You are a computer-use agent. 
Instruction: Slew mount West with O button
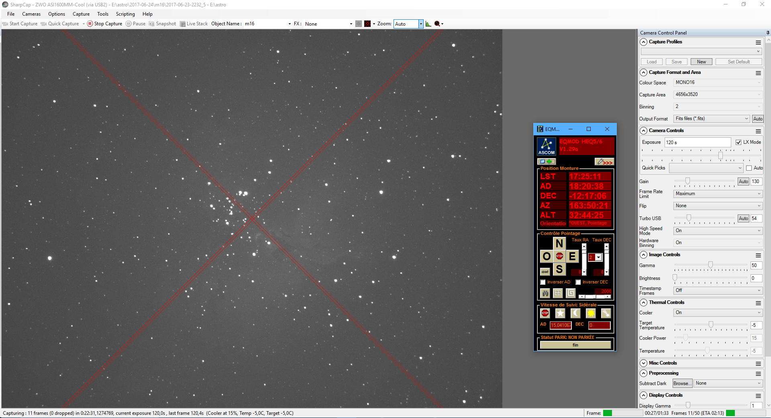[x=547, y=256]
